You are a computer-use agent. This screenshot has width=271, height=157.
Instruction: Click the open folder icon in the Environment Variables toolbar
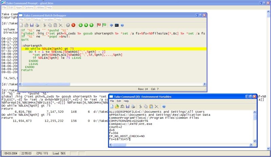click(117, 107)
